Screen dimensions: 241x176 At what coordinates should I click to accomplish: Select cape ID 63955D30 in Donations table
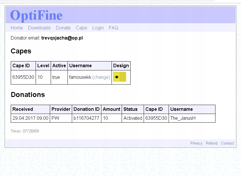coord(156,118)
